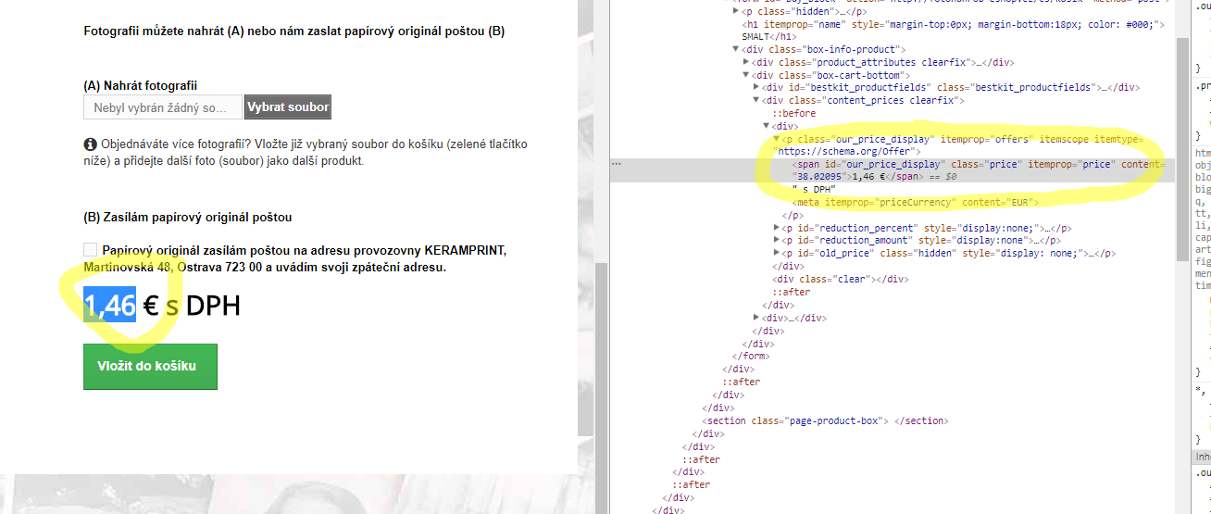Click the "https://schema.org/Offer" itemtype value

point(844,151)
